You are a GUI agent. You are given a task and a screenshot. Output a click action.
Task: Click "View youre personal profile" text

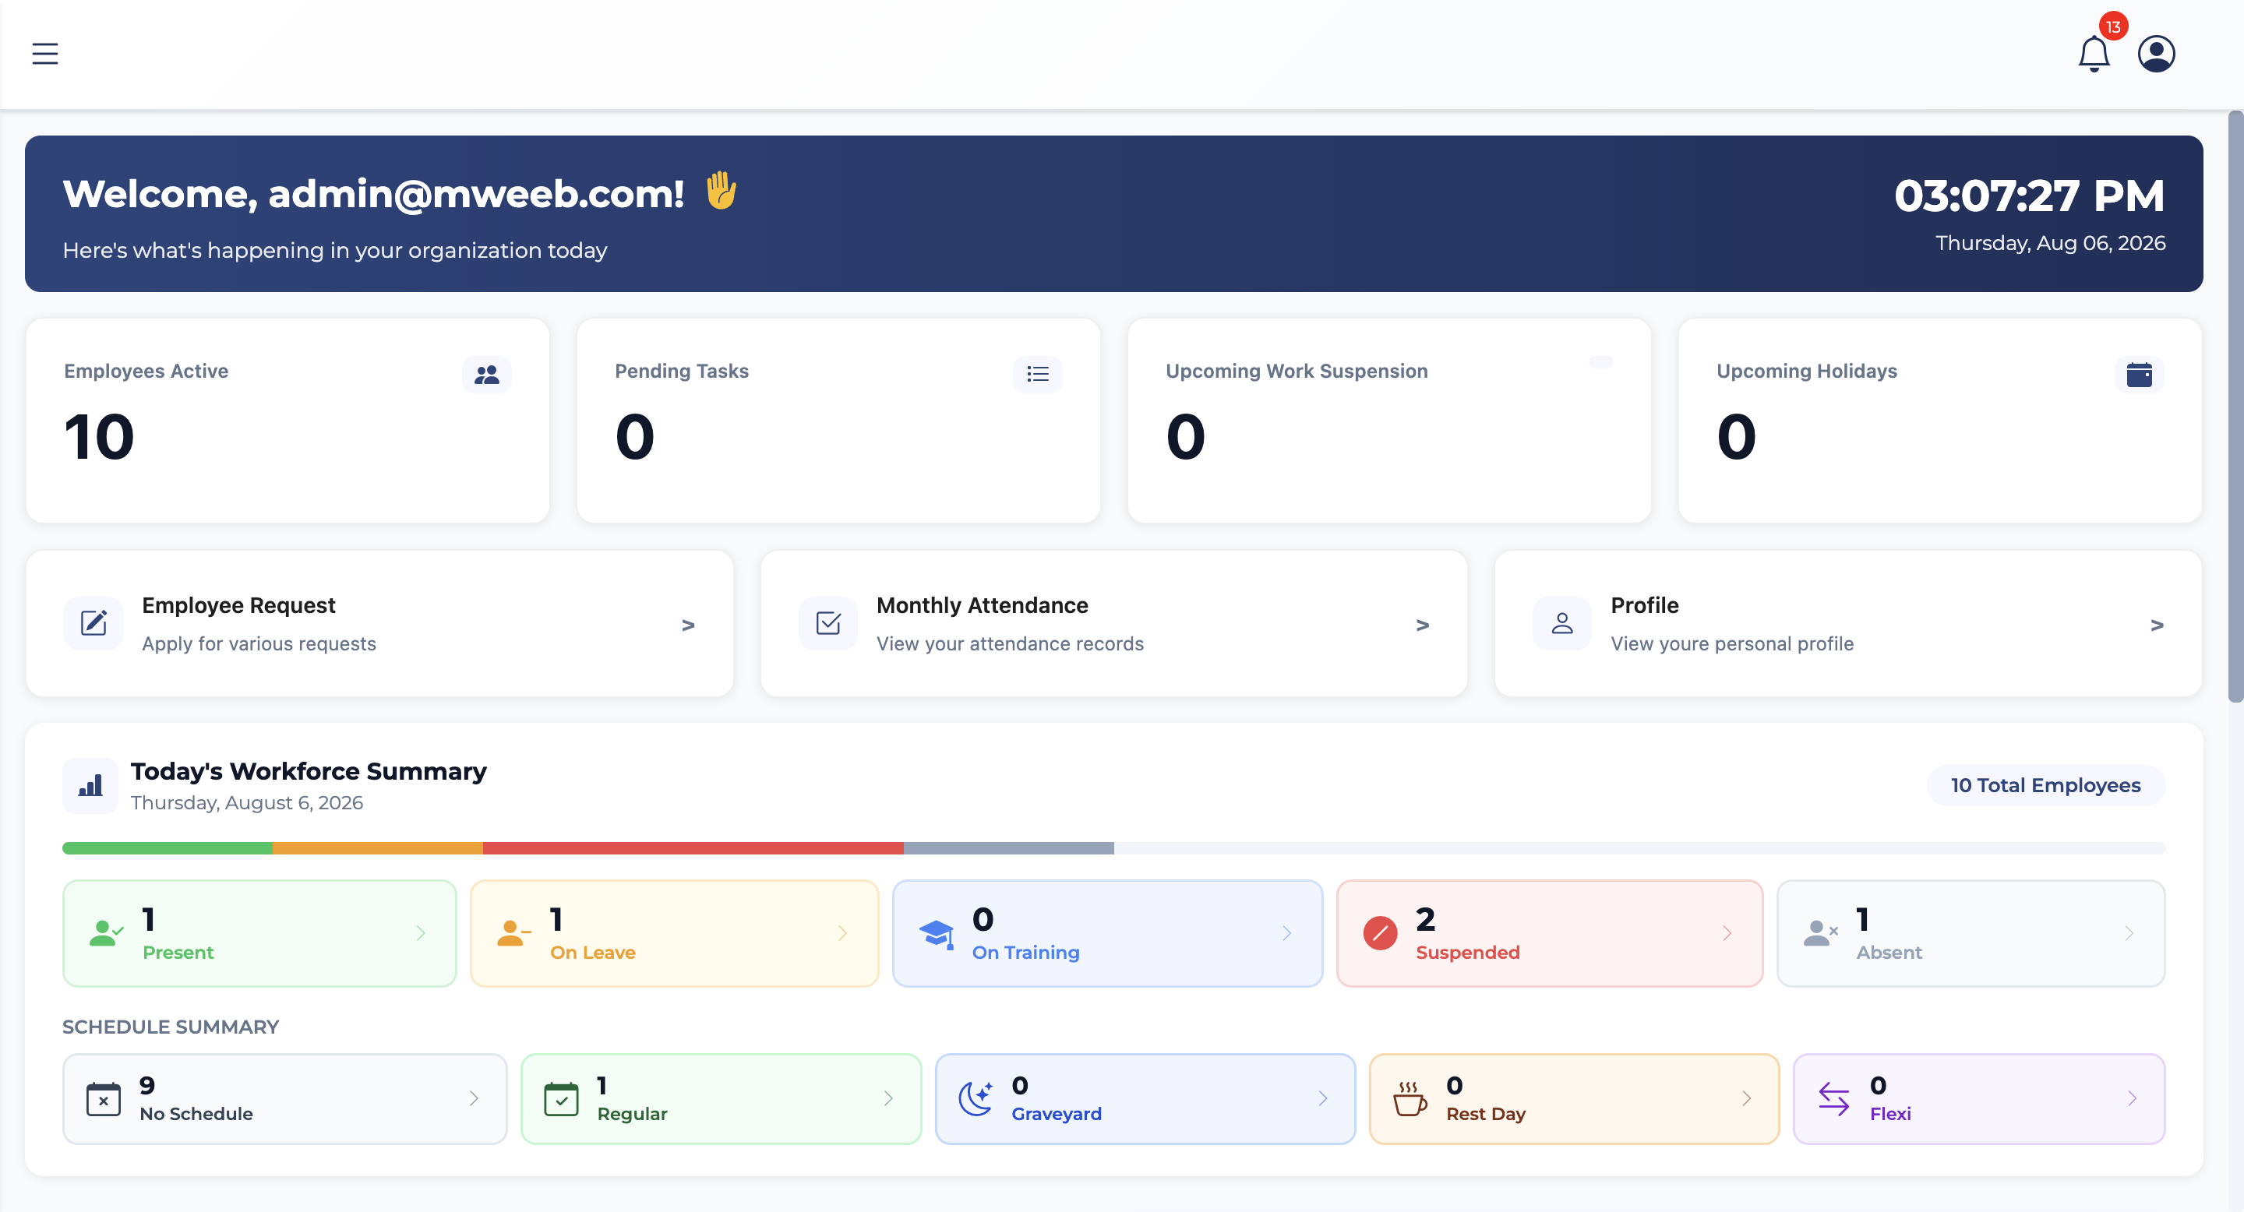(x=1732, y=643)
